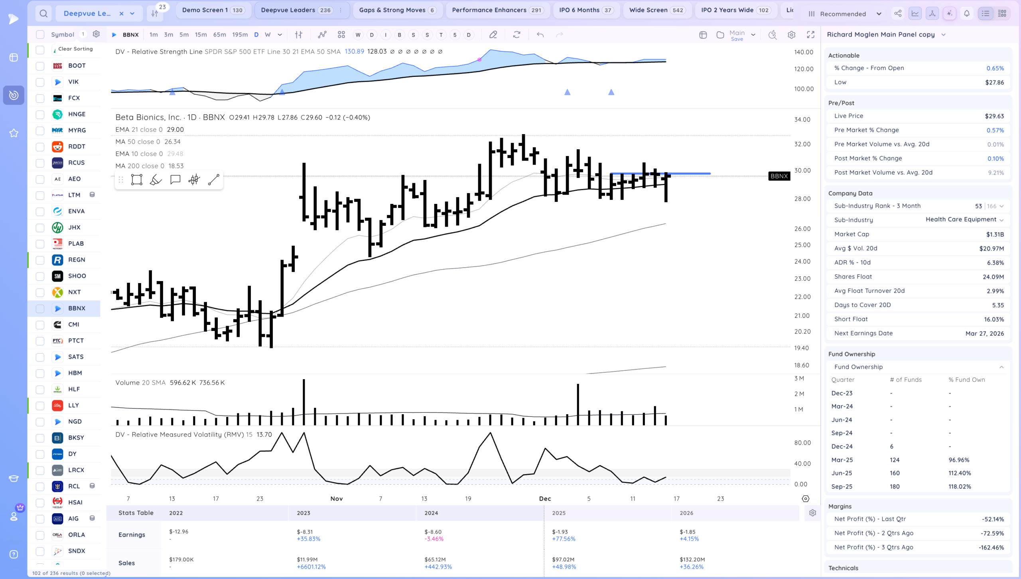Click the search magnifier icon
The image size is (1021, 579).
coord(43,14)
